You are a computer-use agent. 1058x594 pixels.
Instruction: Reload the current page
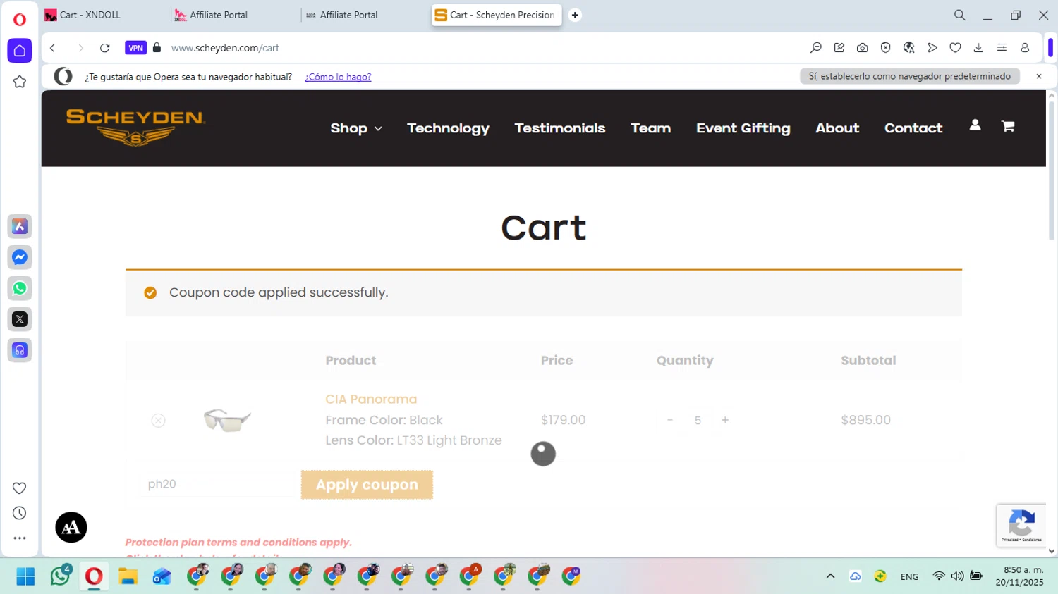tap(104, 48)
